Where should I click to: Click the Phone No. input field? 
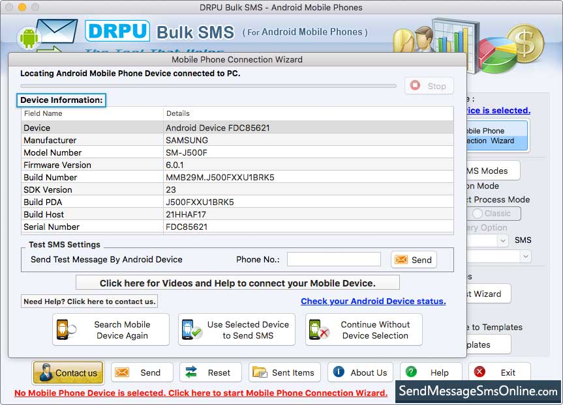click(x=334, y=259)
